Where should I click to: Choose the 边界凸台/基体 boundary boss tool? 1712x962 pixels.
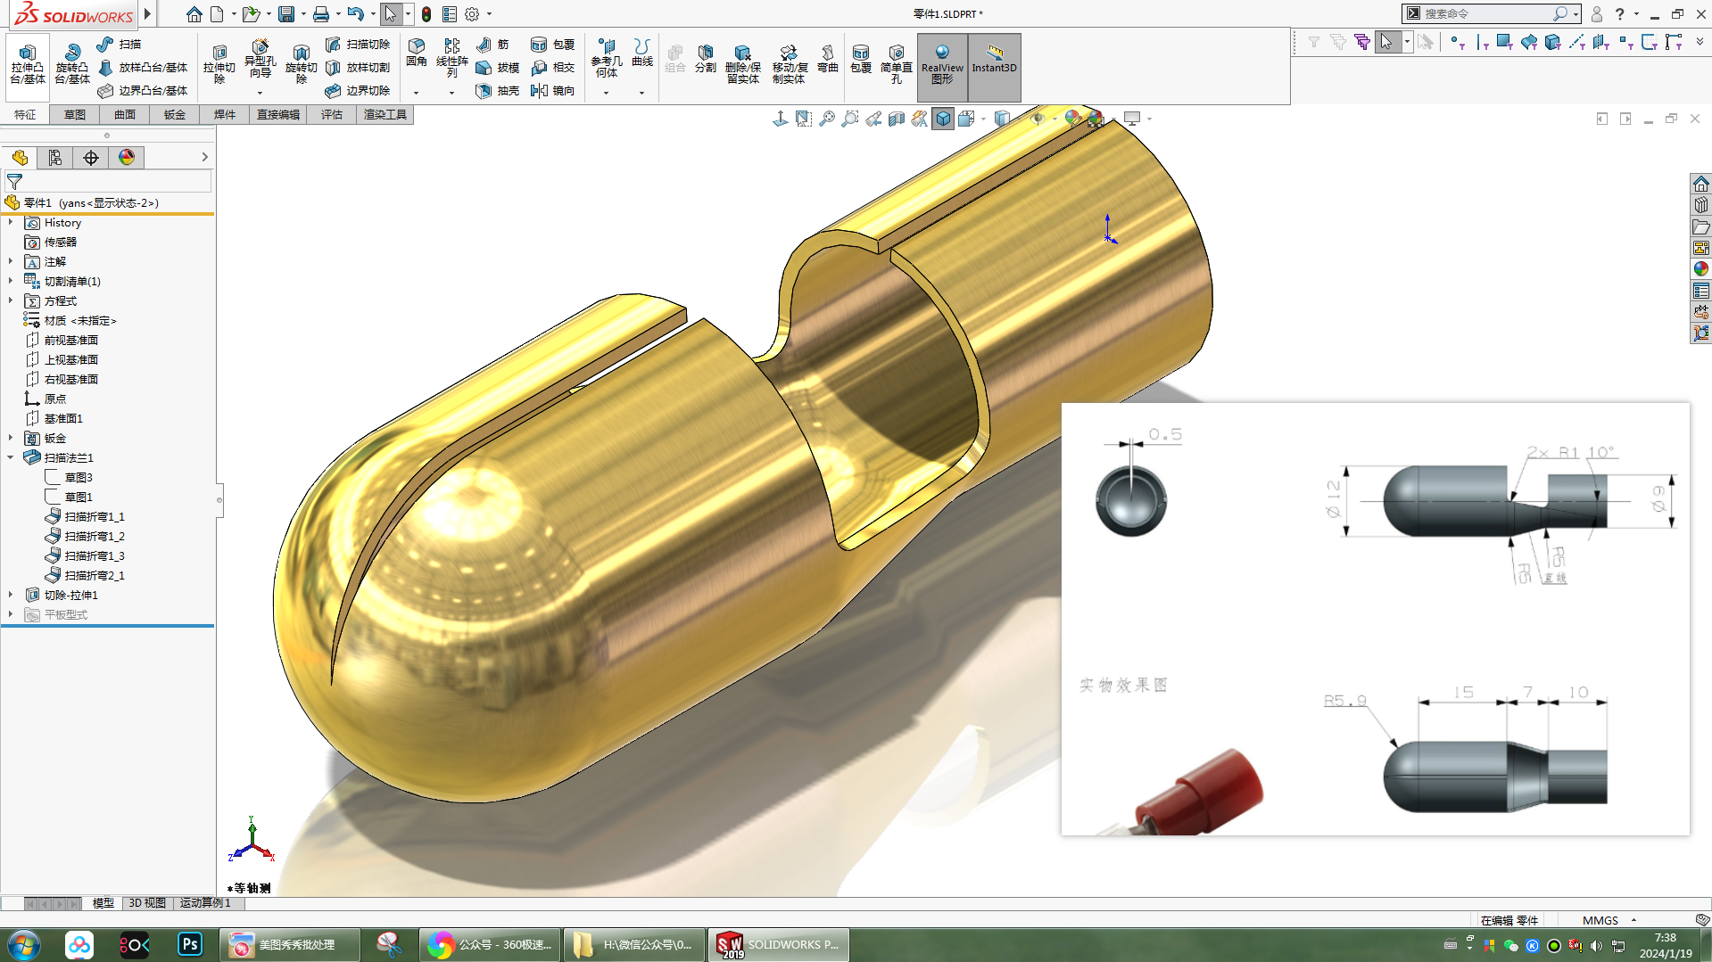pos(143,90)
